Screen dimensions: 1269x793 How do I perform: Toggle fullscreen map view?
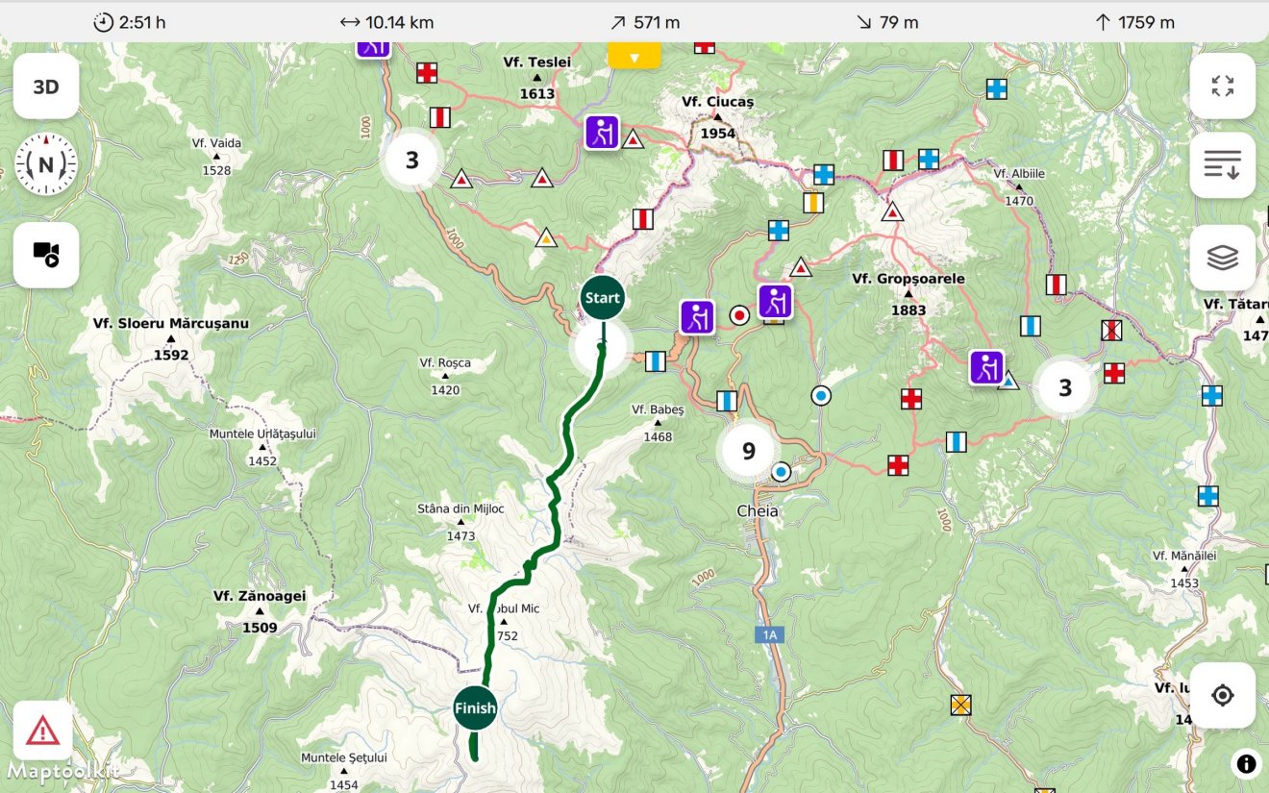click(x=1223, y=87)
